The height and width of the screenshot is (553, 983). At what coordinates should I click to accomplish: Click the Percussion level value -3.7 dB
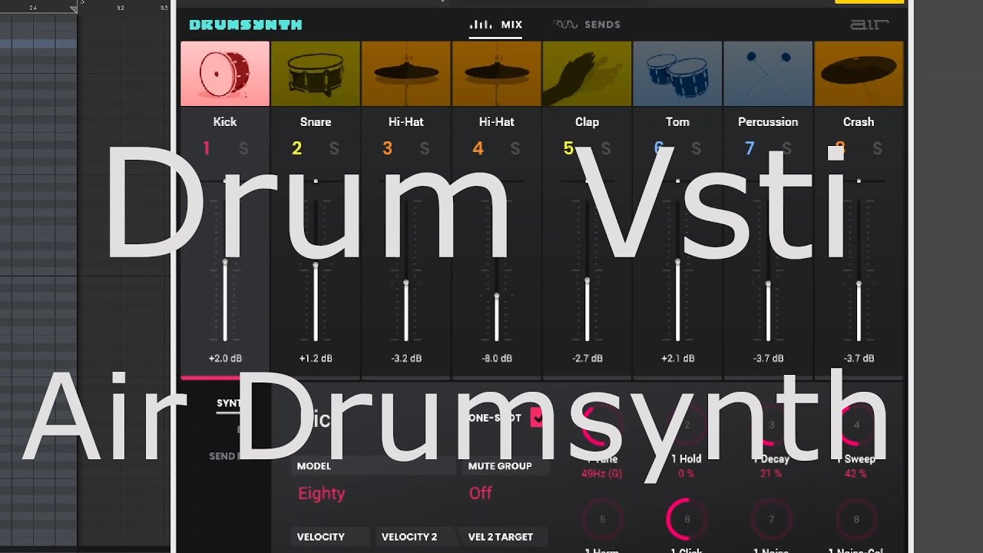[x=768, y=359]
